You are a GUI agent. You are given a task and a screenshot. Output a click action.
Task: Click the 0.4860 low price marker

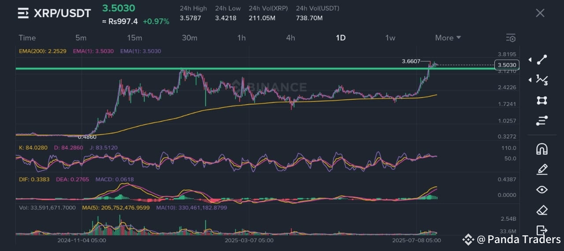coord(87,137)
